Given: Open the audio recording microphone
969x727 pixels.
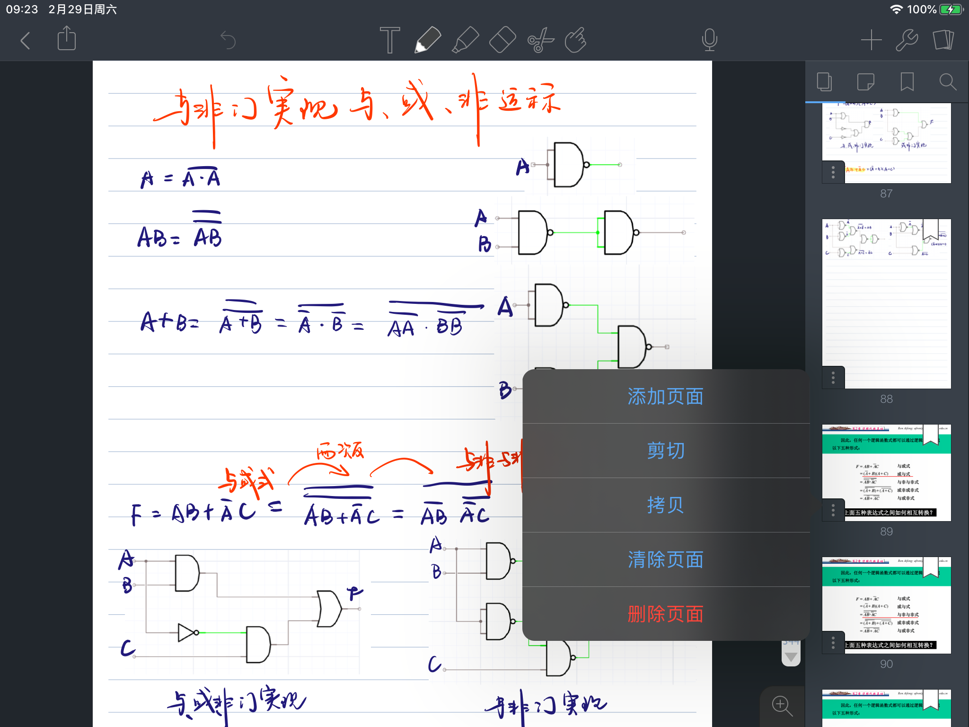Looking at the screenshot, I should pyautogui.click(x=709, y=40).
